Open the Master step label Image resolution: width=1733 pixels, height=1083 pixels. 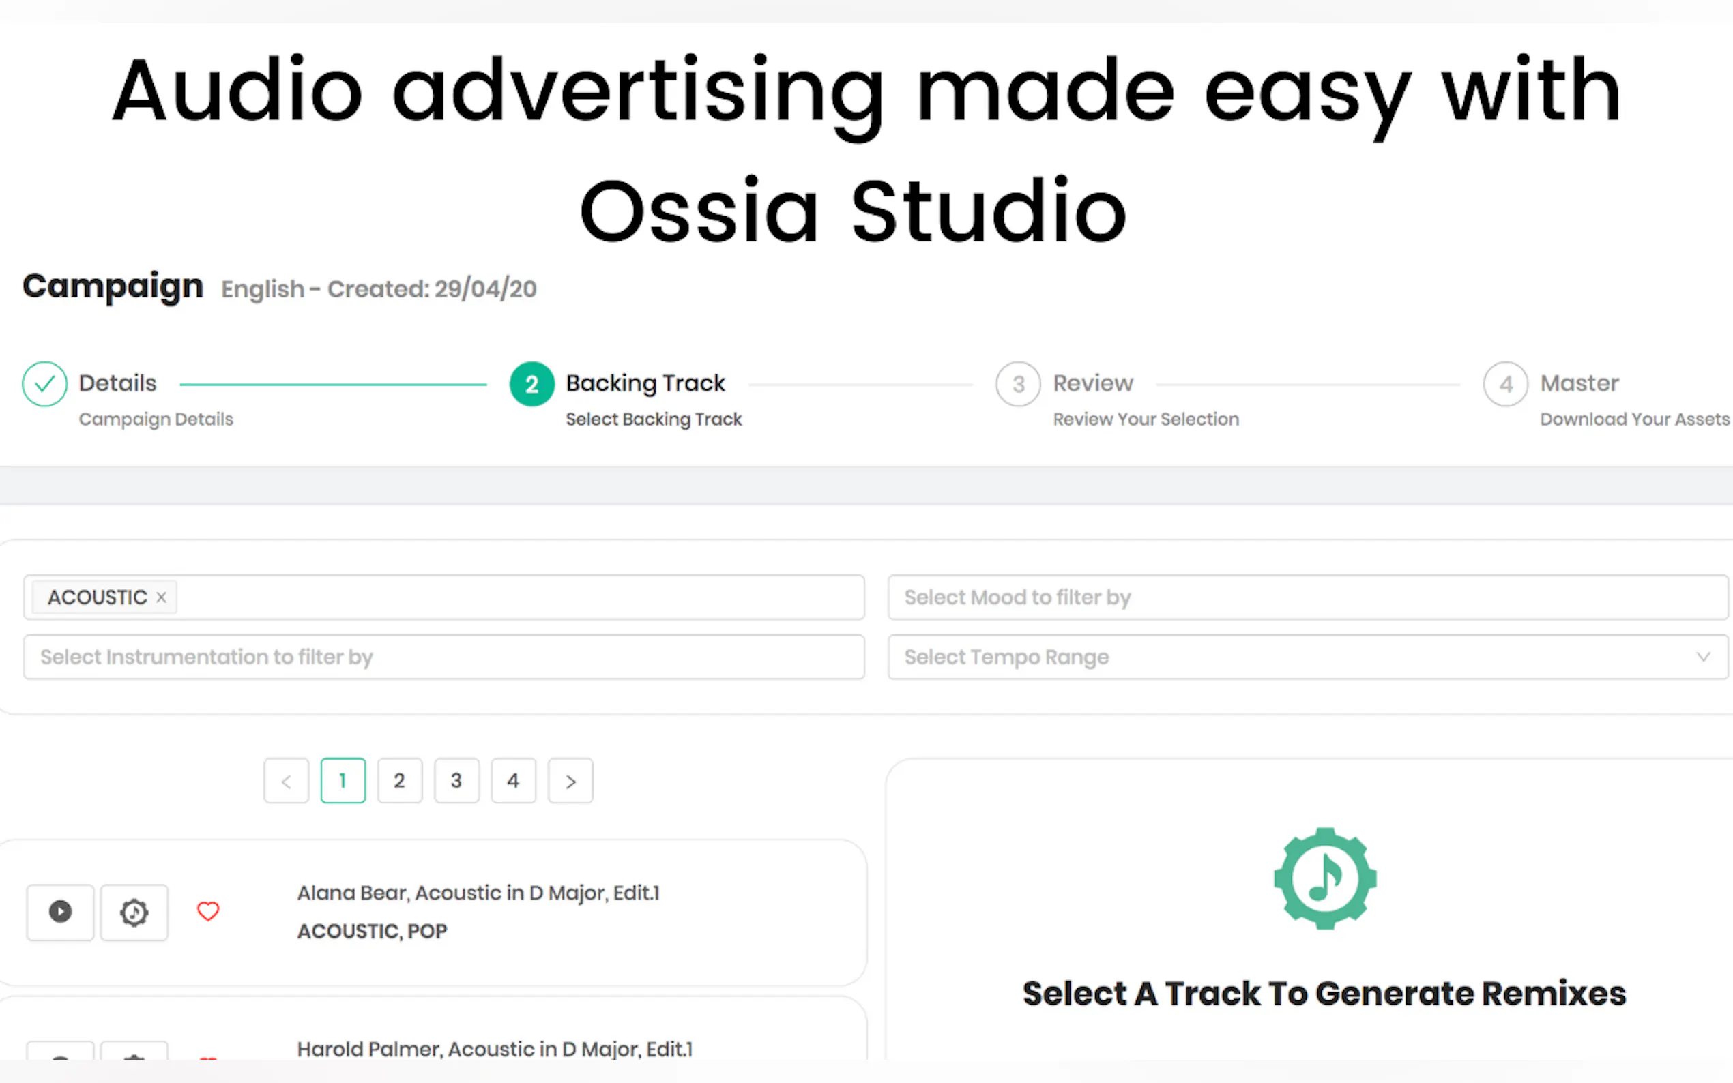[1579, 383]
